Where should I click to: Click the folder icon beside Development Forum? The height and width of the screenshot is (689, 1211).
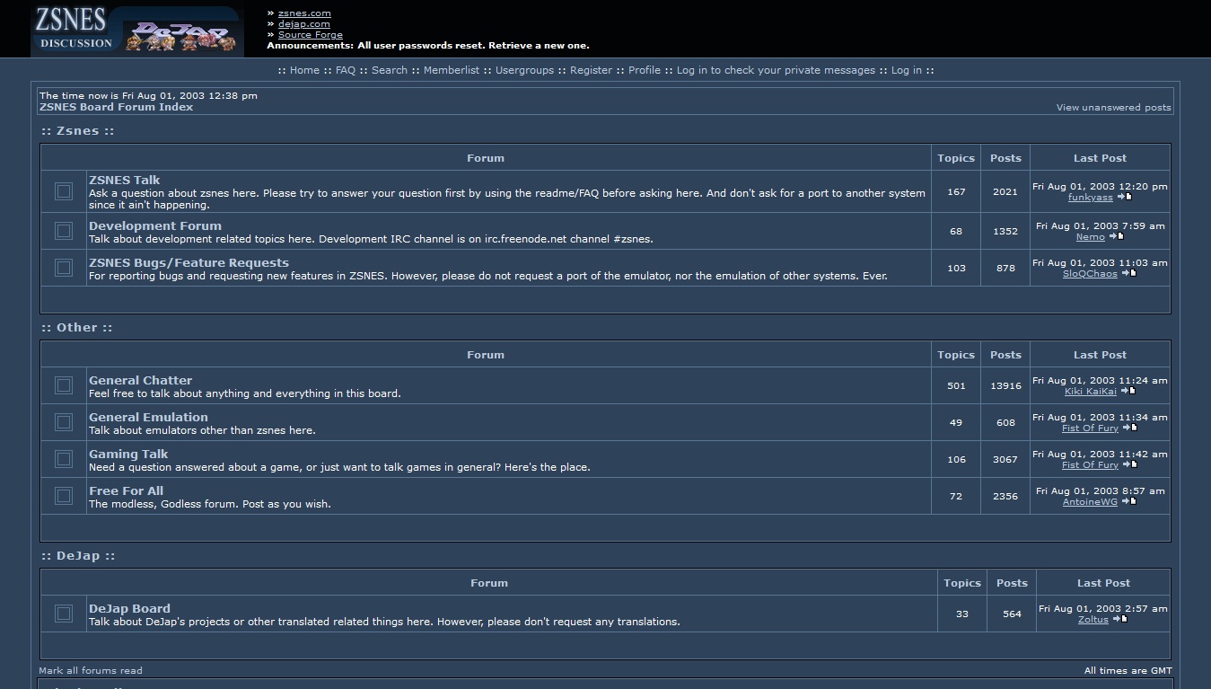[64, 231]
